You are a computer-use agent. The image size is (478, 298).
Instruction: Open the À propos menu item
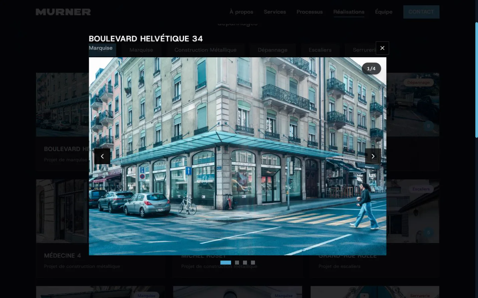click(x=241, y=12)
